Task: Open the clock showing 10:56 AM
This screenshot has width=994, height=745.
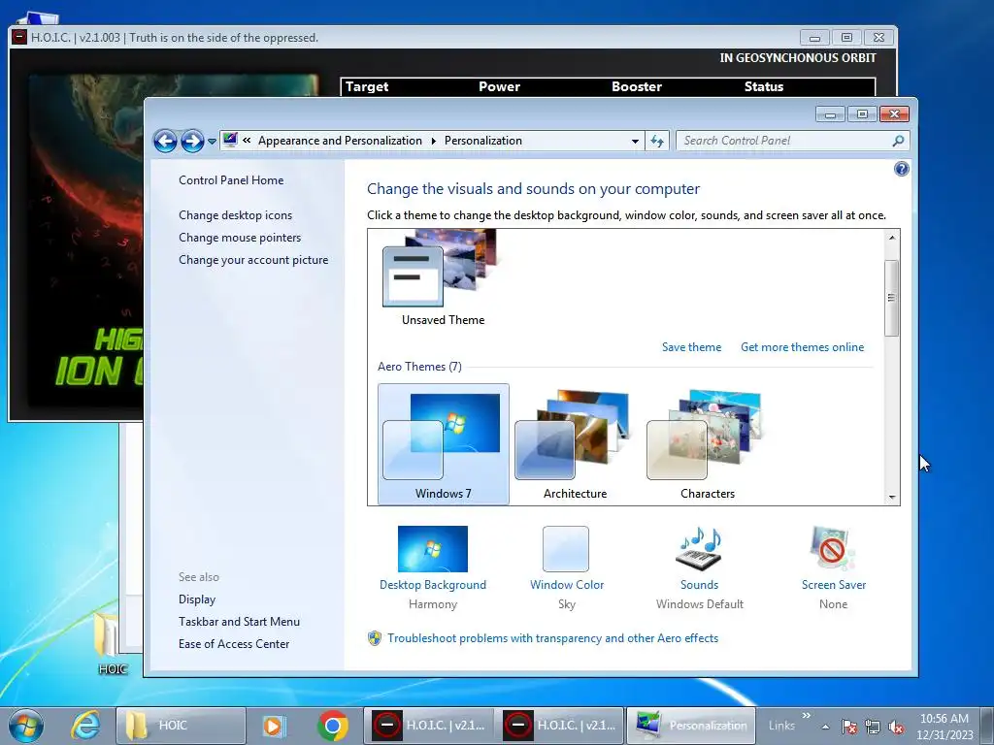Action: (x=944, y=727)
